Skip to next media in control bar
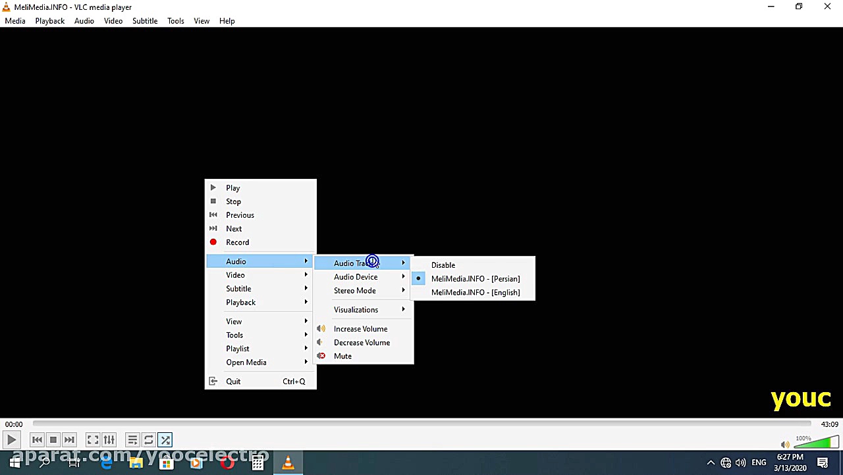The image size is (843, 475). click(x=69, y=439)
